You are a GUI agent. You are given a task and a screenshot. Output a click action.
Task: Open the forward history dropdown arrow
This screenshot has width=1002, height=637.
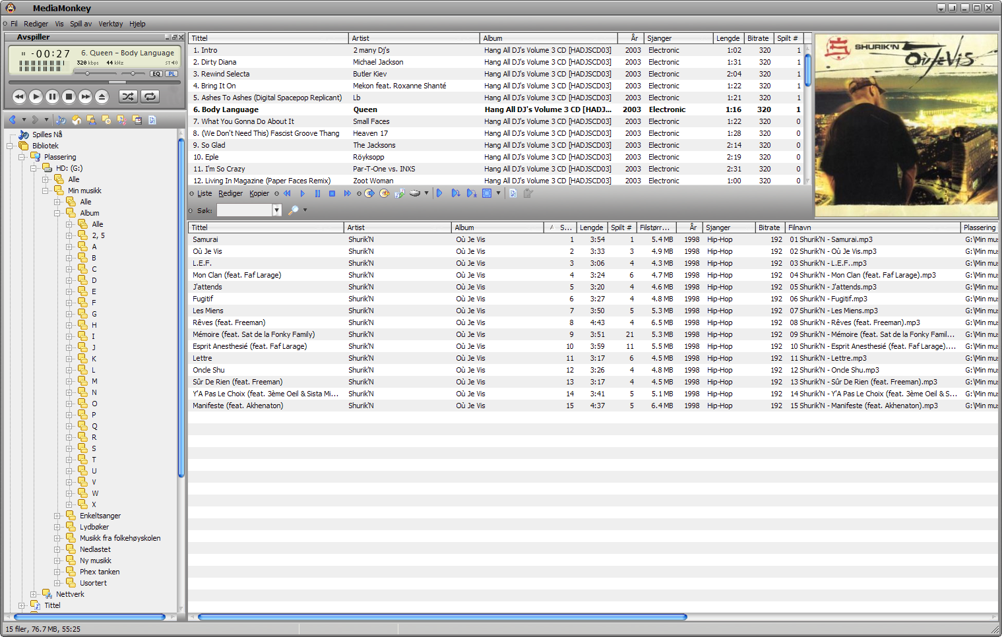[x=46, y=120]
